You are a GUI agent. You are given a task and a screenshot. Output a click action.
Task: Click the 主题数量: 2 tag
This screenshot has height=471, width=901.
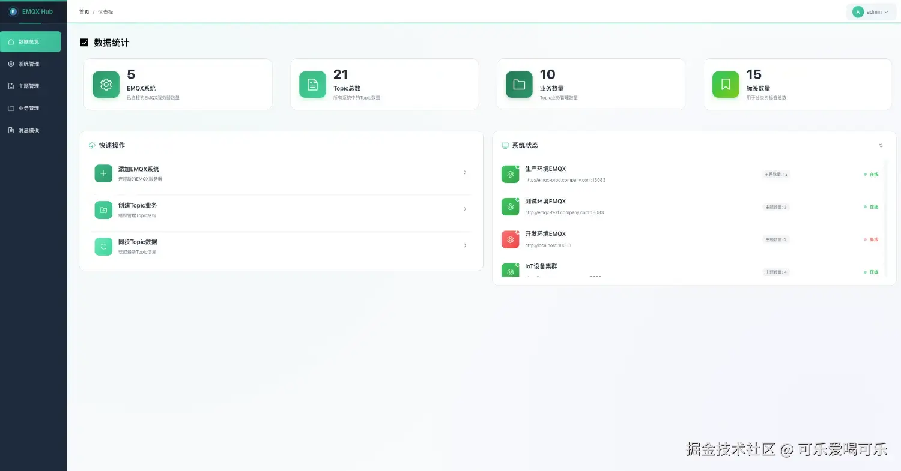point(776,239)
